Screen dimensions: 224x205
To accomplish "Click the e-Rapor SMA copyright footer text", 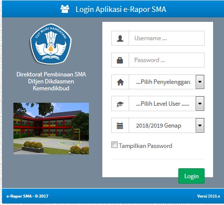I will tap(27, 196).
